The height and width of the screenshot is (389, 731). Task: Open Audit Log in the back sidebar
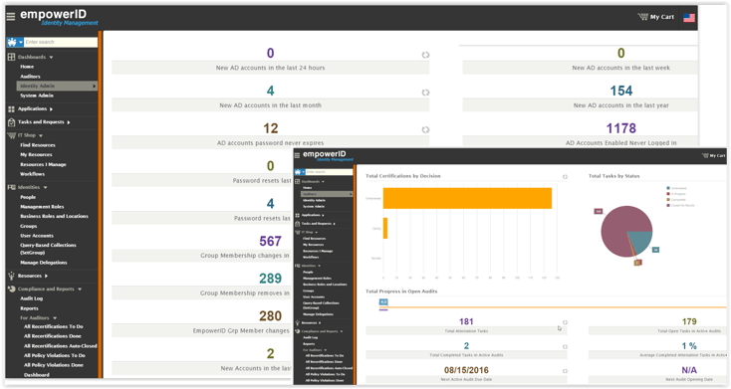coord(31,298)
